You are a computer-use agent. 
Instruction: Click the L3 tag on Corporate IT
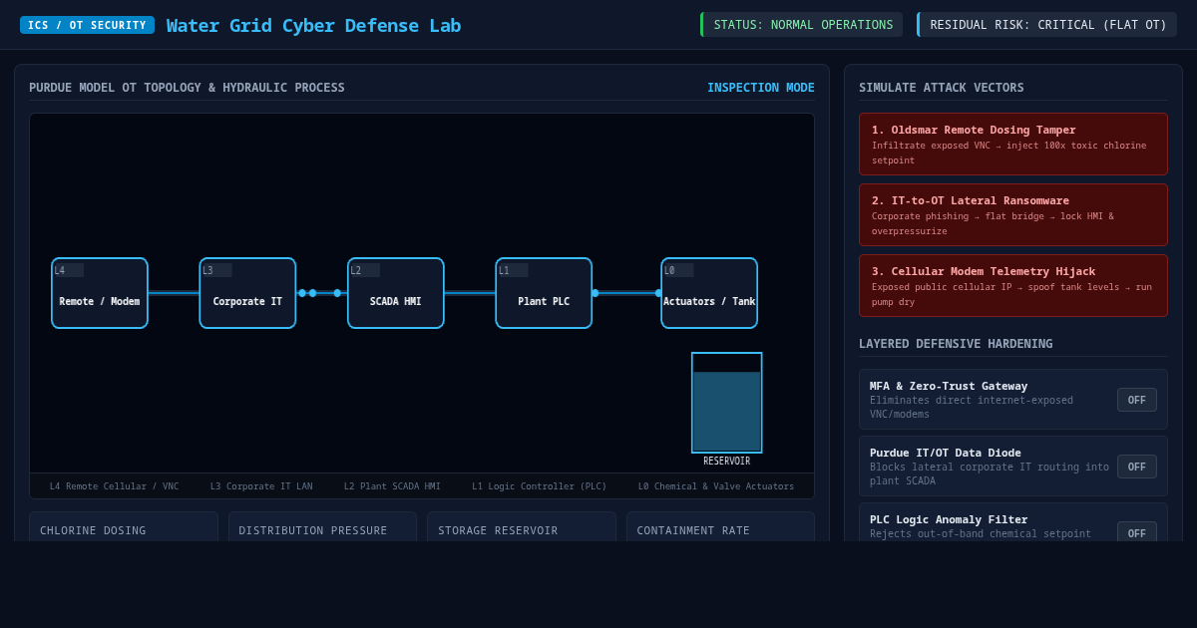[x=216, y=270]
